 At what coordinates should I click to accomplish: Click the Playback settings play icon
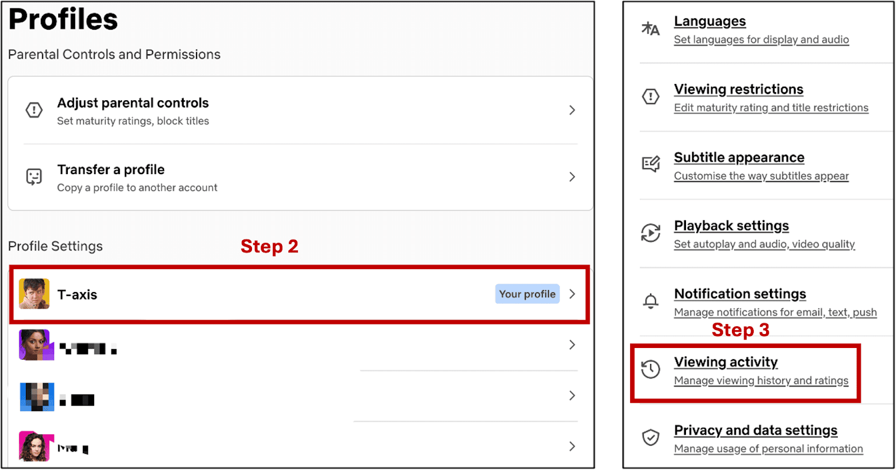pos(650,233)
